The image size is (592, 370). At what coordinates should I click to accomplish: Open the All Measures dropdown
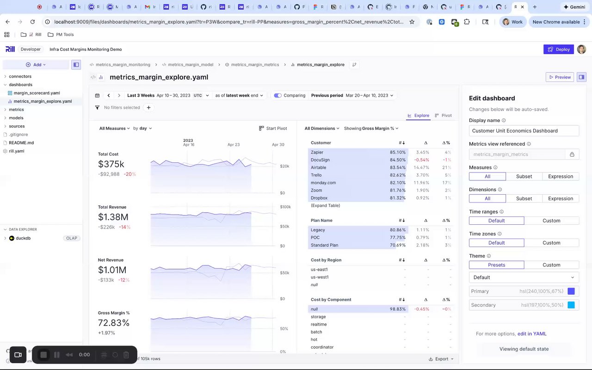(115, 129)
